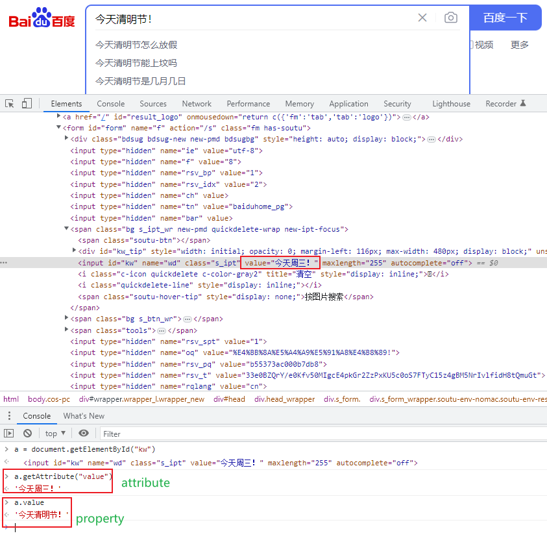Click ellipsis badge in bdsug div row
The height and width of the screenshot is (540, 547).
pos(432,140)
